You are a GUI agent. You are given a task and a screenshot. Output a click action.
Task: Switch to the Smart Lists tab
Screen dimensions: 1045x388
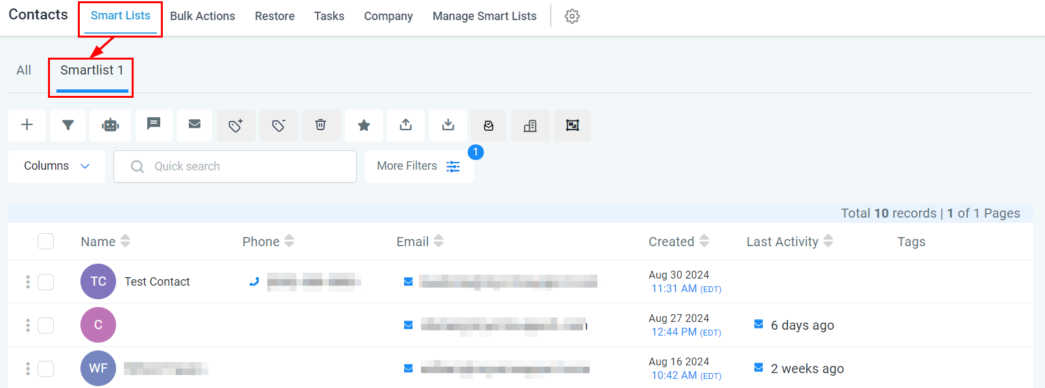pyautogui.click(x=121, y=16)
